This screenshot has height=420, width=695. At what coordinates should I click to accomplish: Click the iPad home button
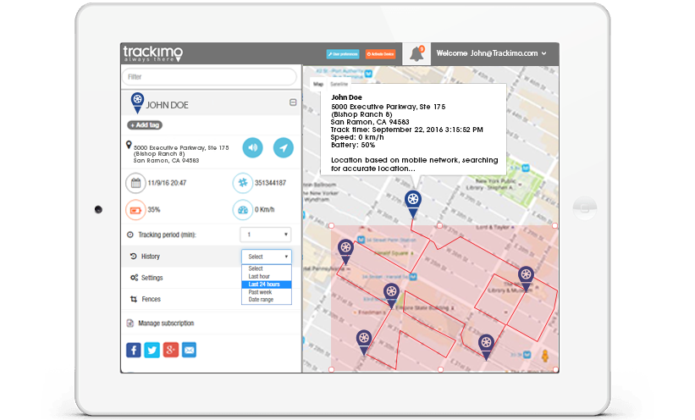tap(585, 208)
